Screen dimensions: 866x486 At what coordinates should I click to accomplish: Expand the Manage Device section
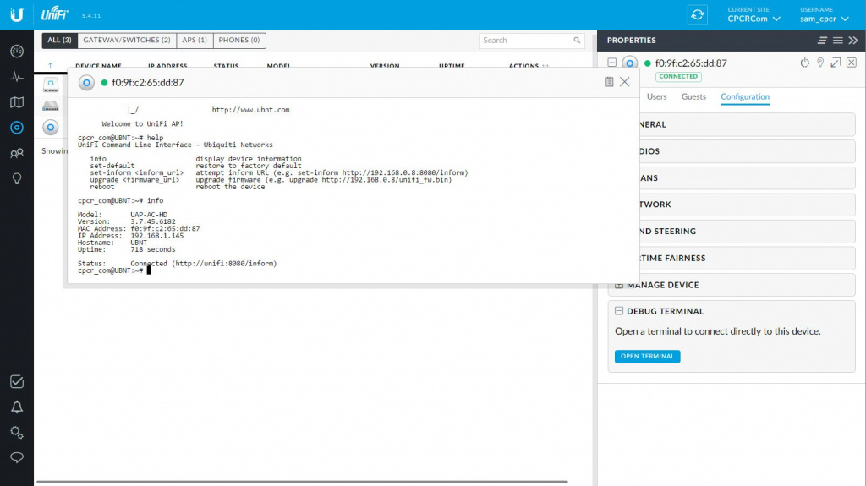(x=619, y=285)
